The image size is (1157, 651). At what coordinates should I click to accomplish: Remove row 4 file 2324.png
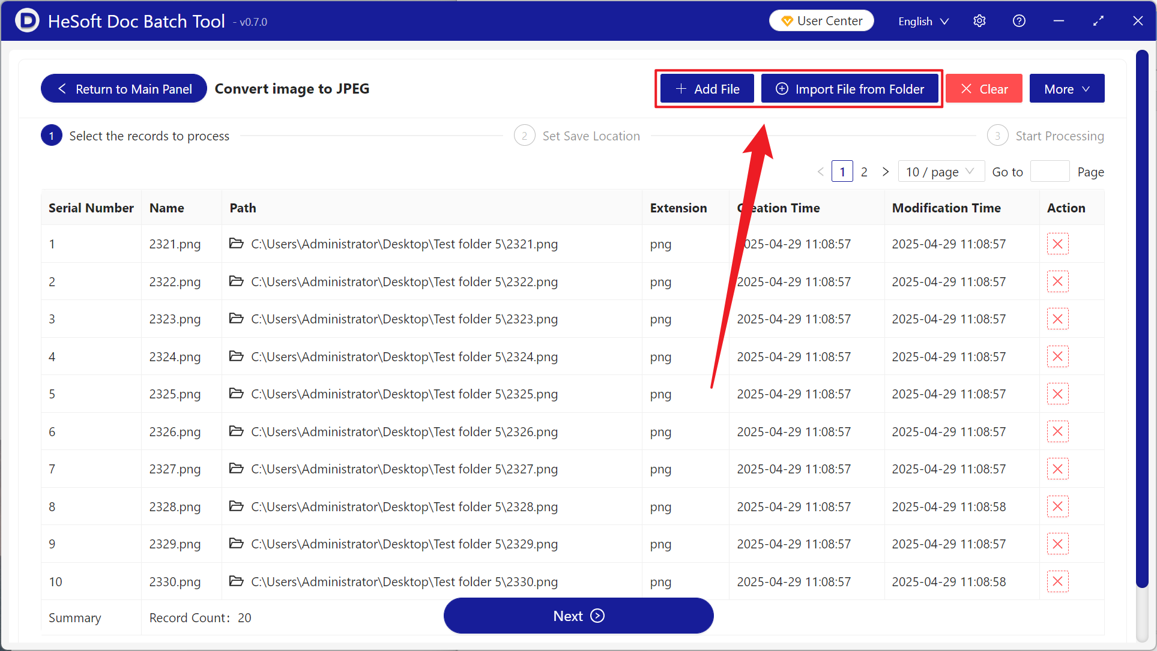(x=1057, y=356)
